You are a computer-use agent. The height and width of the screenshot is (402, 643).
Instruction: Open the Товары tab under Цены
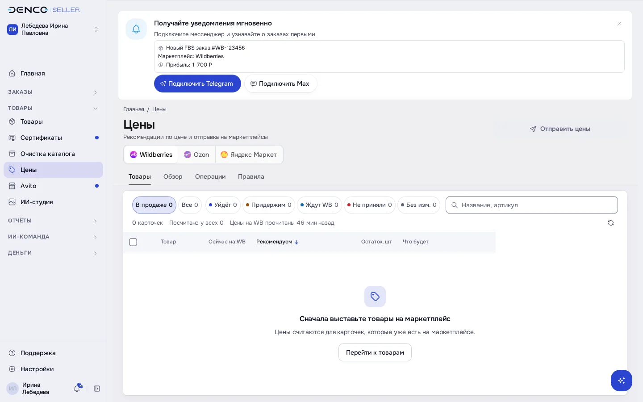140,176
